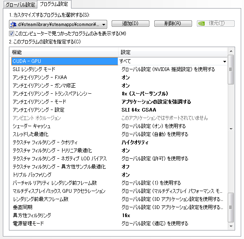Click the レンダリング前最大フレーム数 setting value
The image size is (244, 239).
[172, 199]
